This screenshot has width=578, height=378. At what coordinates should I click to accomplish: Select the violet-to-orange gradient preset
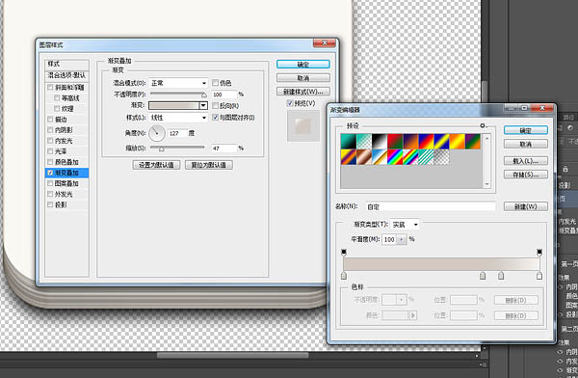(410, 142)
